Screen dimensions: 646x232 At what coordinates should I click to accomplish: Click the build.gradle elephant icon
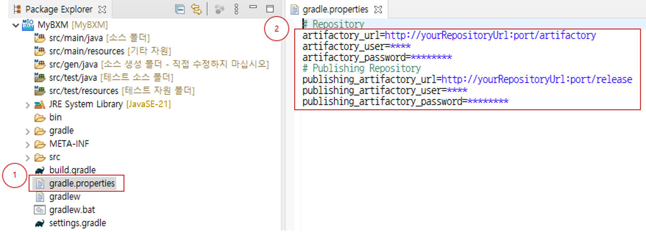click(x=40, y=170)
